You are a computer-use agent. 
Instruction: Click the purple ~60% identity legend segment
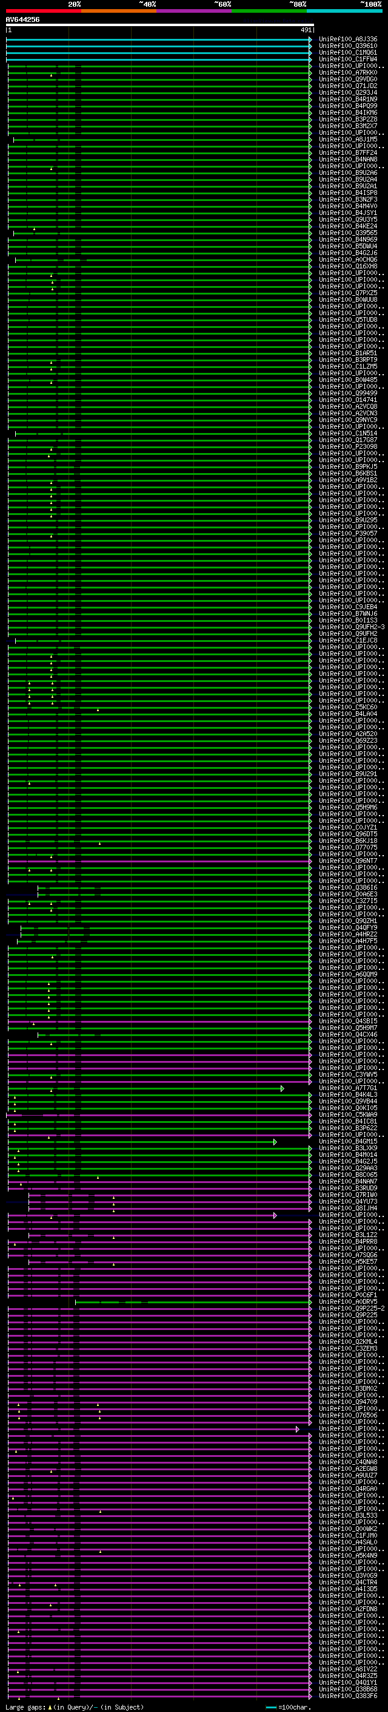(195, 12)
